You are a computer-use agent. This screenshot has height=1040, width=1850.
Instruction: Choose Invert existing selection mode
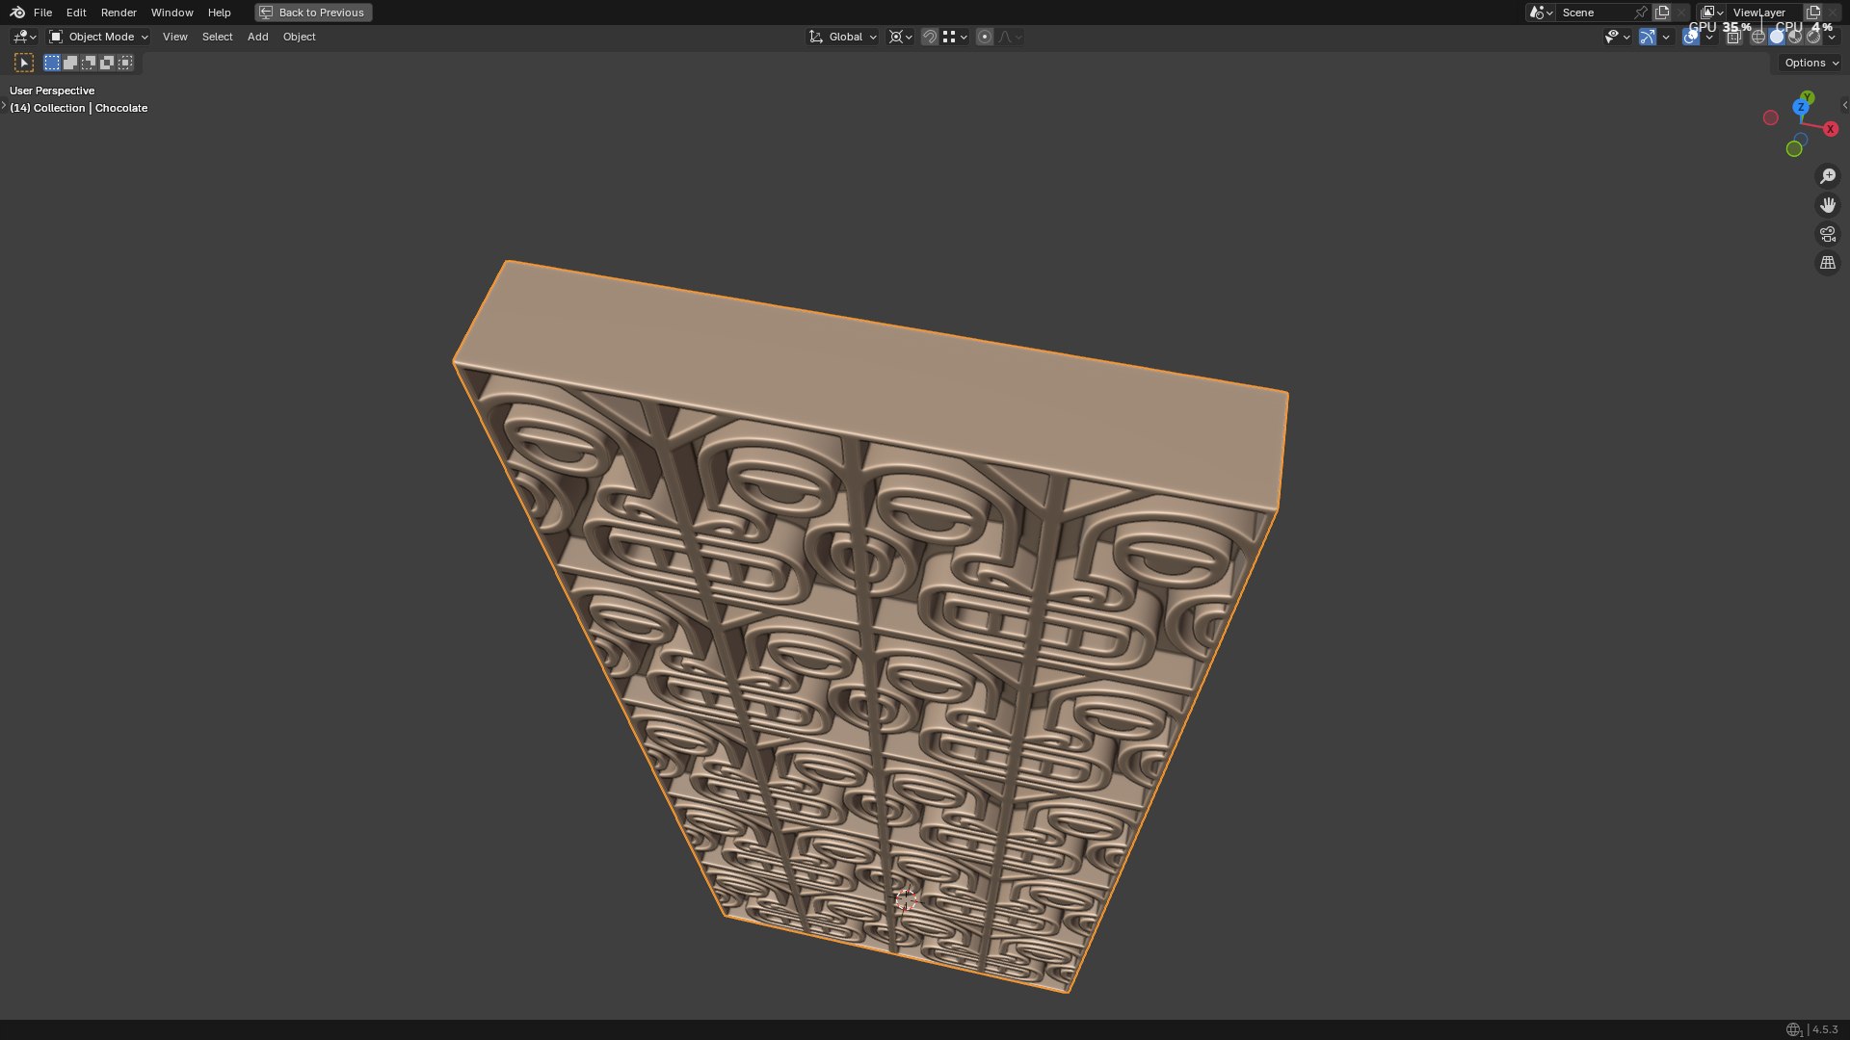tap(107, 63)
